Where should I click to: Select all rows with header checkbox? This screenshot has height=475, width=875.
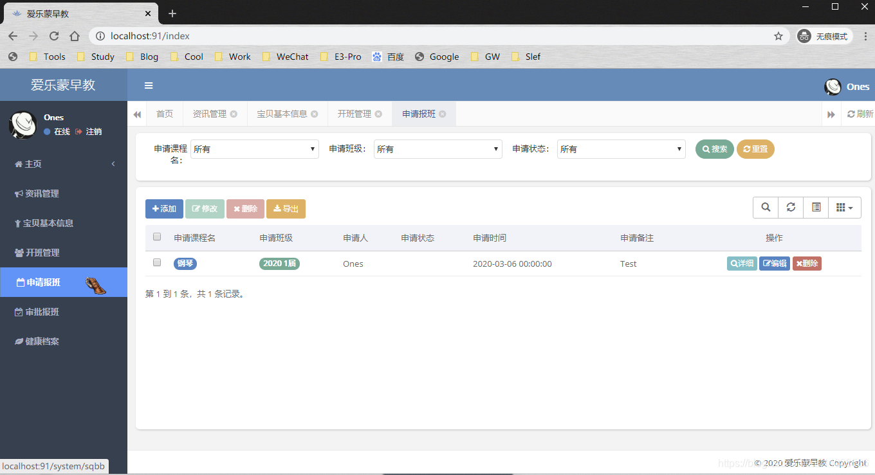pyautogui.click(x=157, y=237)
